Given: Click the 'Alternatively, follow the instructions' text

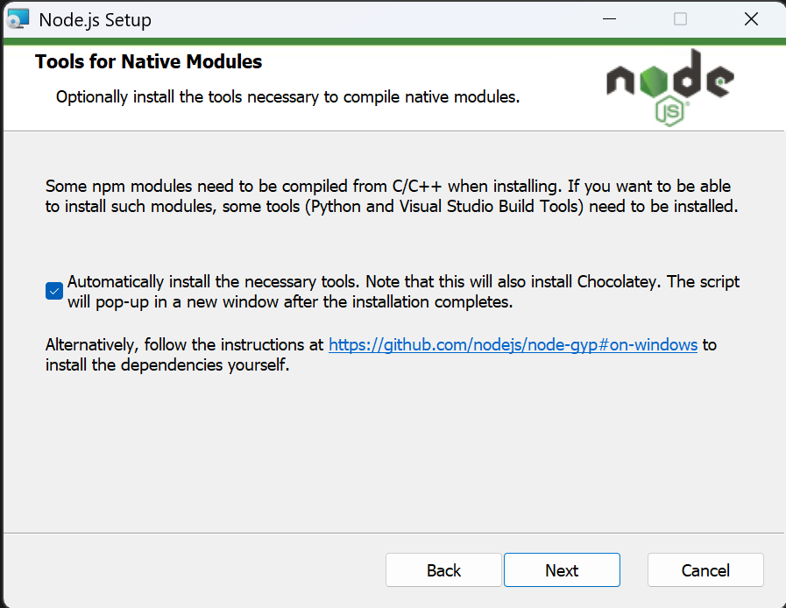Looking at the screenshot, I should [x=186, y=344].
